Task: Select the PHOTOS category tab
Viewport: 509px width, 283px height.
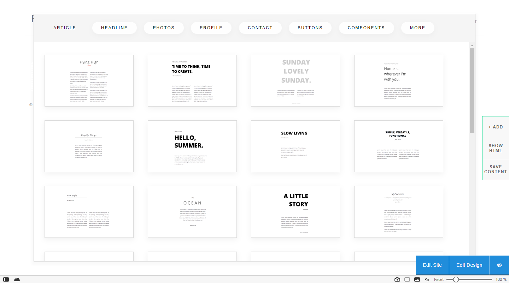Action: (x=164, y=28)
